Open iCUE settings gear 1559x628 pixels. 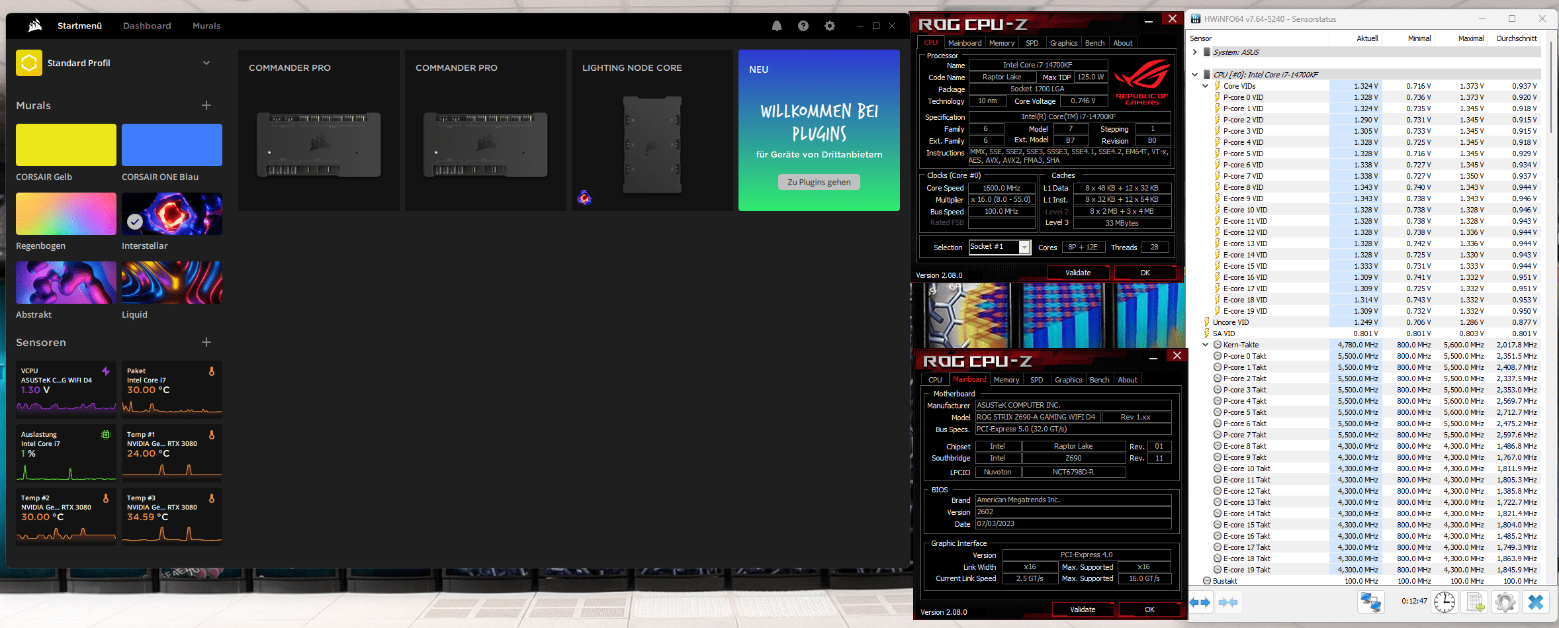830,26
